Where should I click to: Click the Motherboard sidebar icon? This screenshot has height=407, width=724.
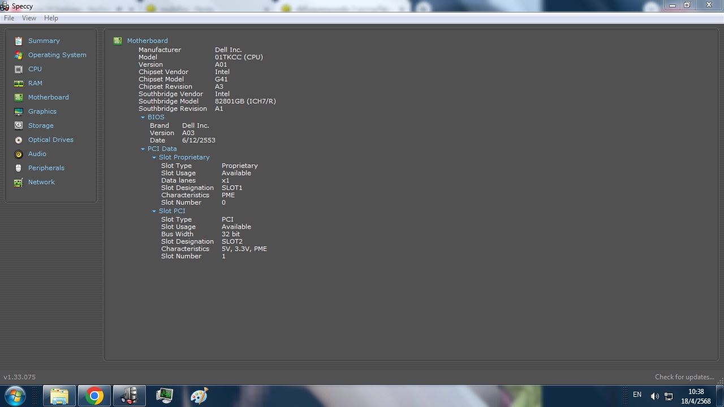pos(19,97)
